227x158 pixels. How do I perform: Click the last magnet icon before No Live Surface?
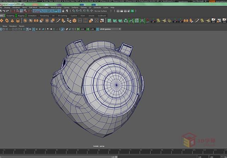[92, 11]
